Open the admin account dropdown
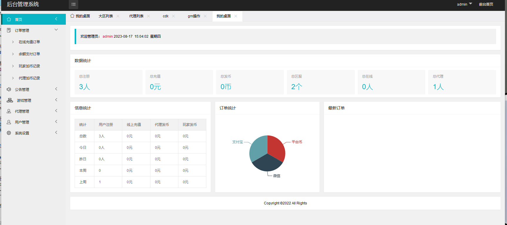This screenshot has height=225, width=507. click(x=464, y=4)
